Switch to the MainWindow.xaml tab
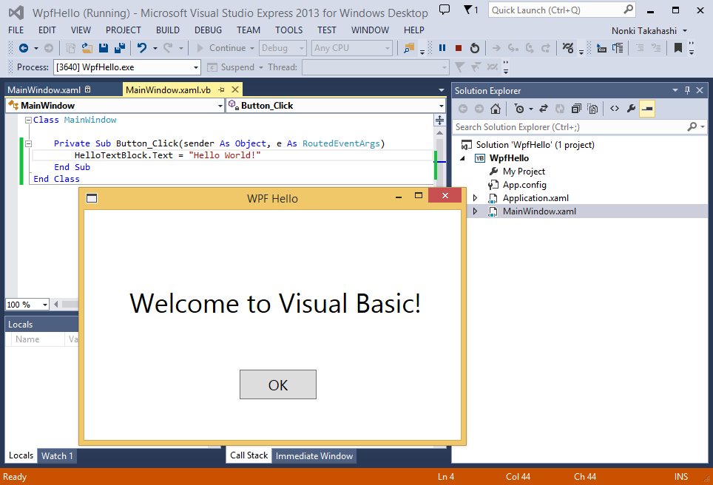Viewport: 713px width, 485px height. click(x=44, y=90)
